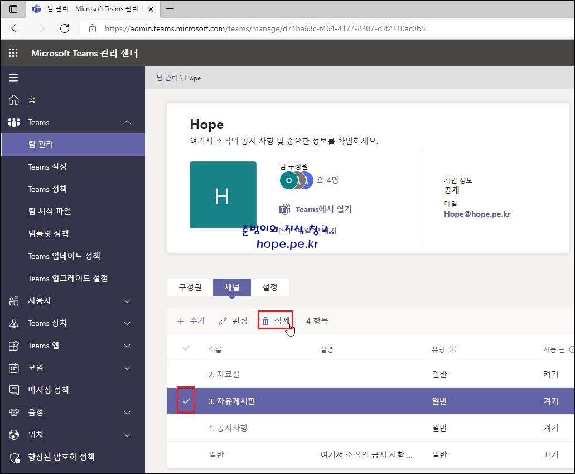
Task: Click the Teams에서 열기 link
Action: click(x=323, y=209)
